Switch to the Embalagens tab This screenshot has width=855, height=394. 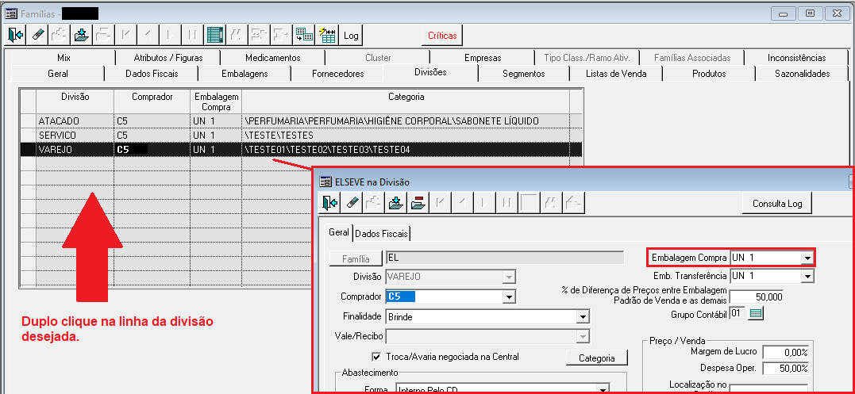(245, 74)
